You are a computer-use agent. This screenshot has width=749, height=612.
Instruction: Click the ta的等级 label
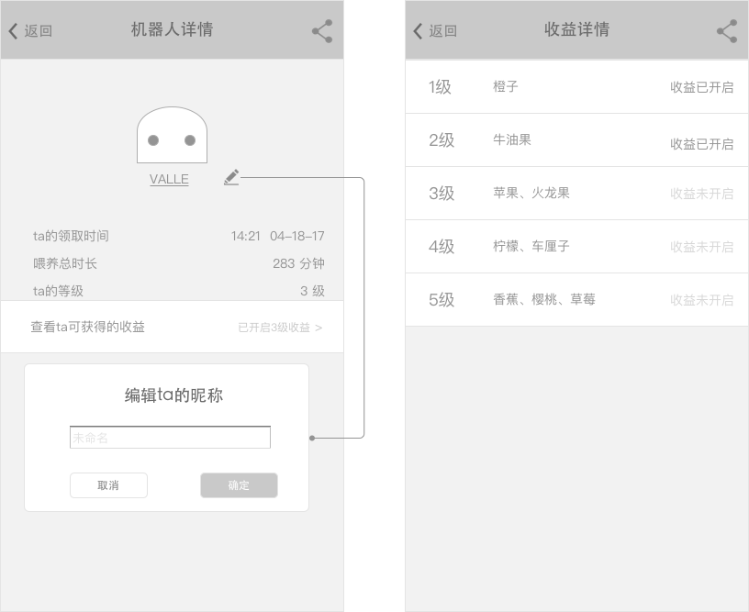pyautogui.click(x=58, y=291)
